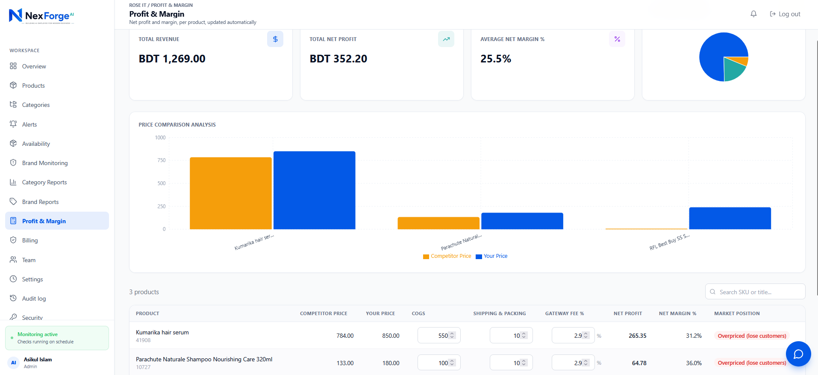Click the Monitoring active status card
Viewport: 818px width, 375px height.
coord(57,338)
